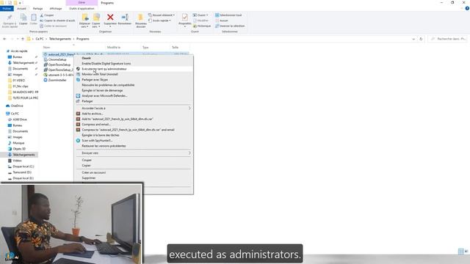Click Téléchargements in the address breadcrumb

[x=60, y=39]
